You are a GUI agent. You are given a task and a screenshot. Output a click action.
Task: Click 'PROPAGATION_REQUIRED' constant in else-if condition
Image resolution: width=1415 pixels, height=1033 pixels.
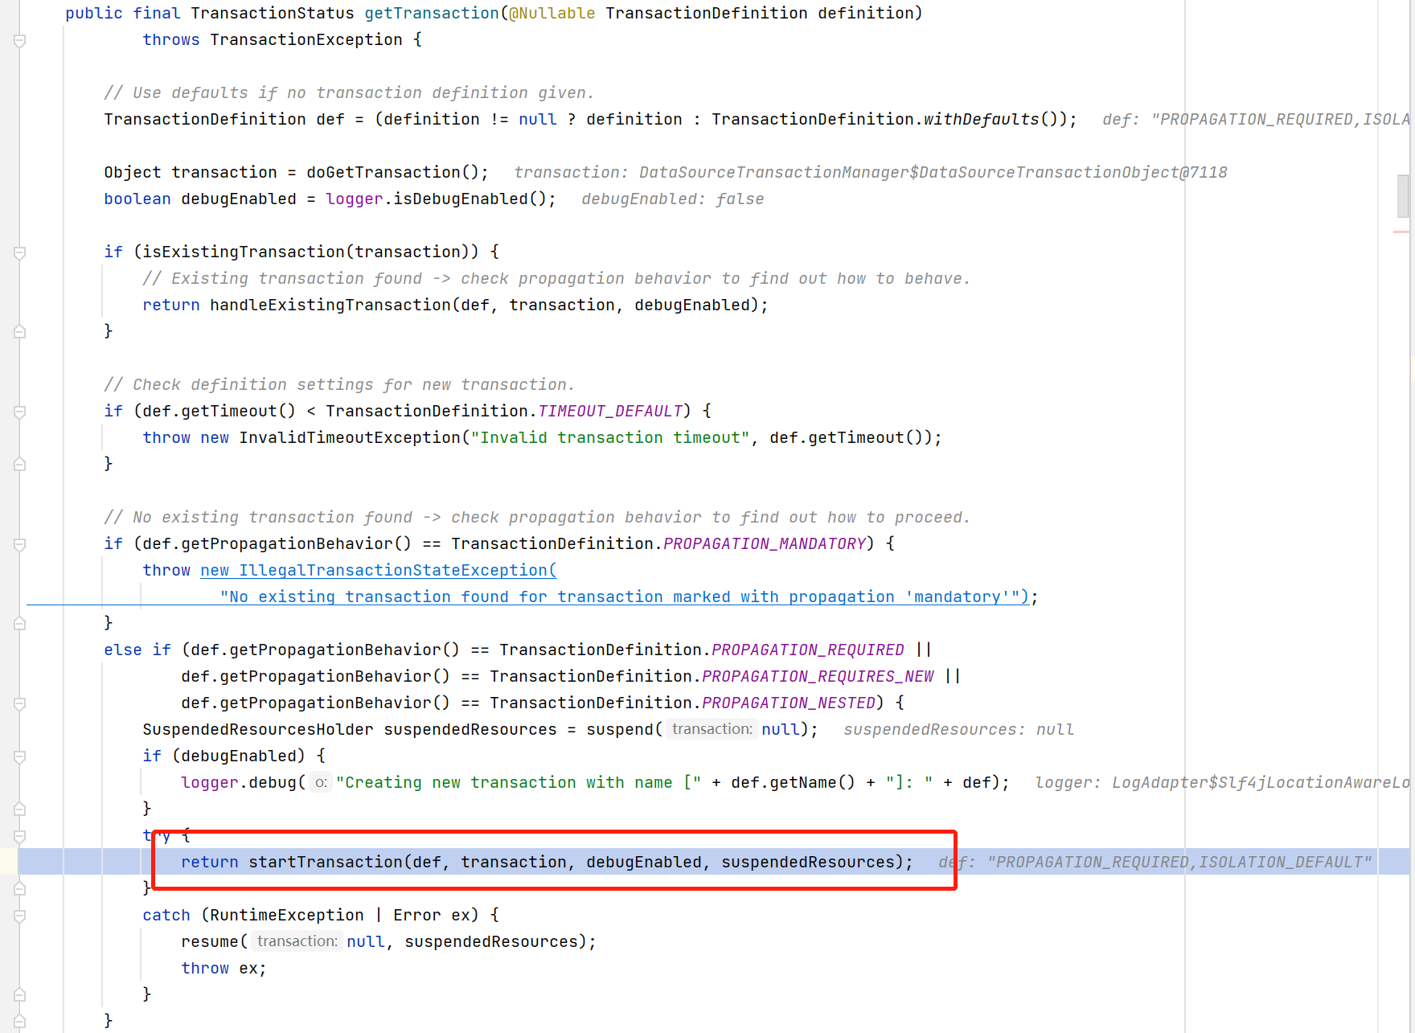(x=808, y=650)
